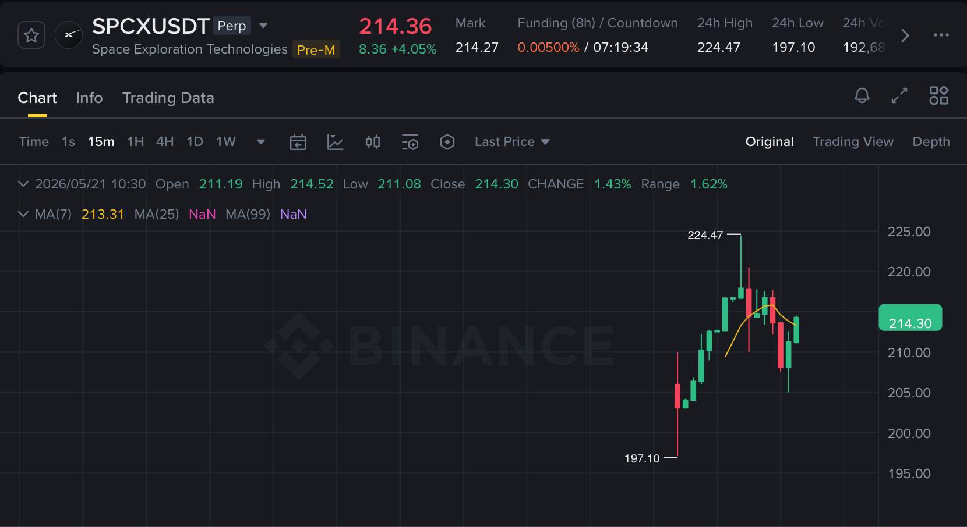This screenshot has width=967, height=527.
Task: Select the 15m interval
Action: (101, 141)
